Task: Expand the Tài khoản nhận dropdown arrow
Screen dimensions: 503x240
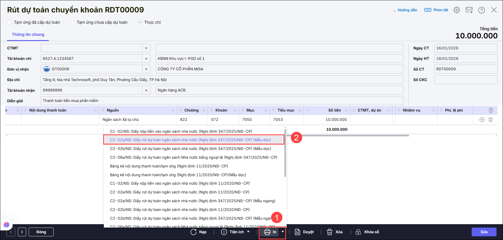Action: pos(146,90)
